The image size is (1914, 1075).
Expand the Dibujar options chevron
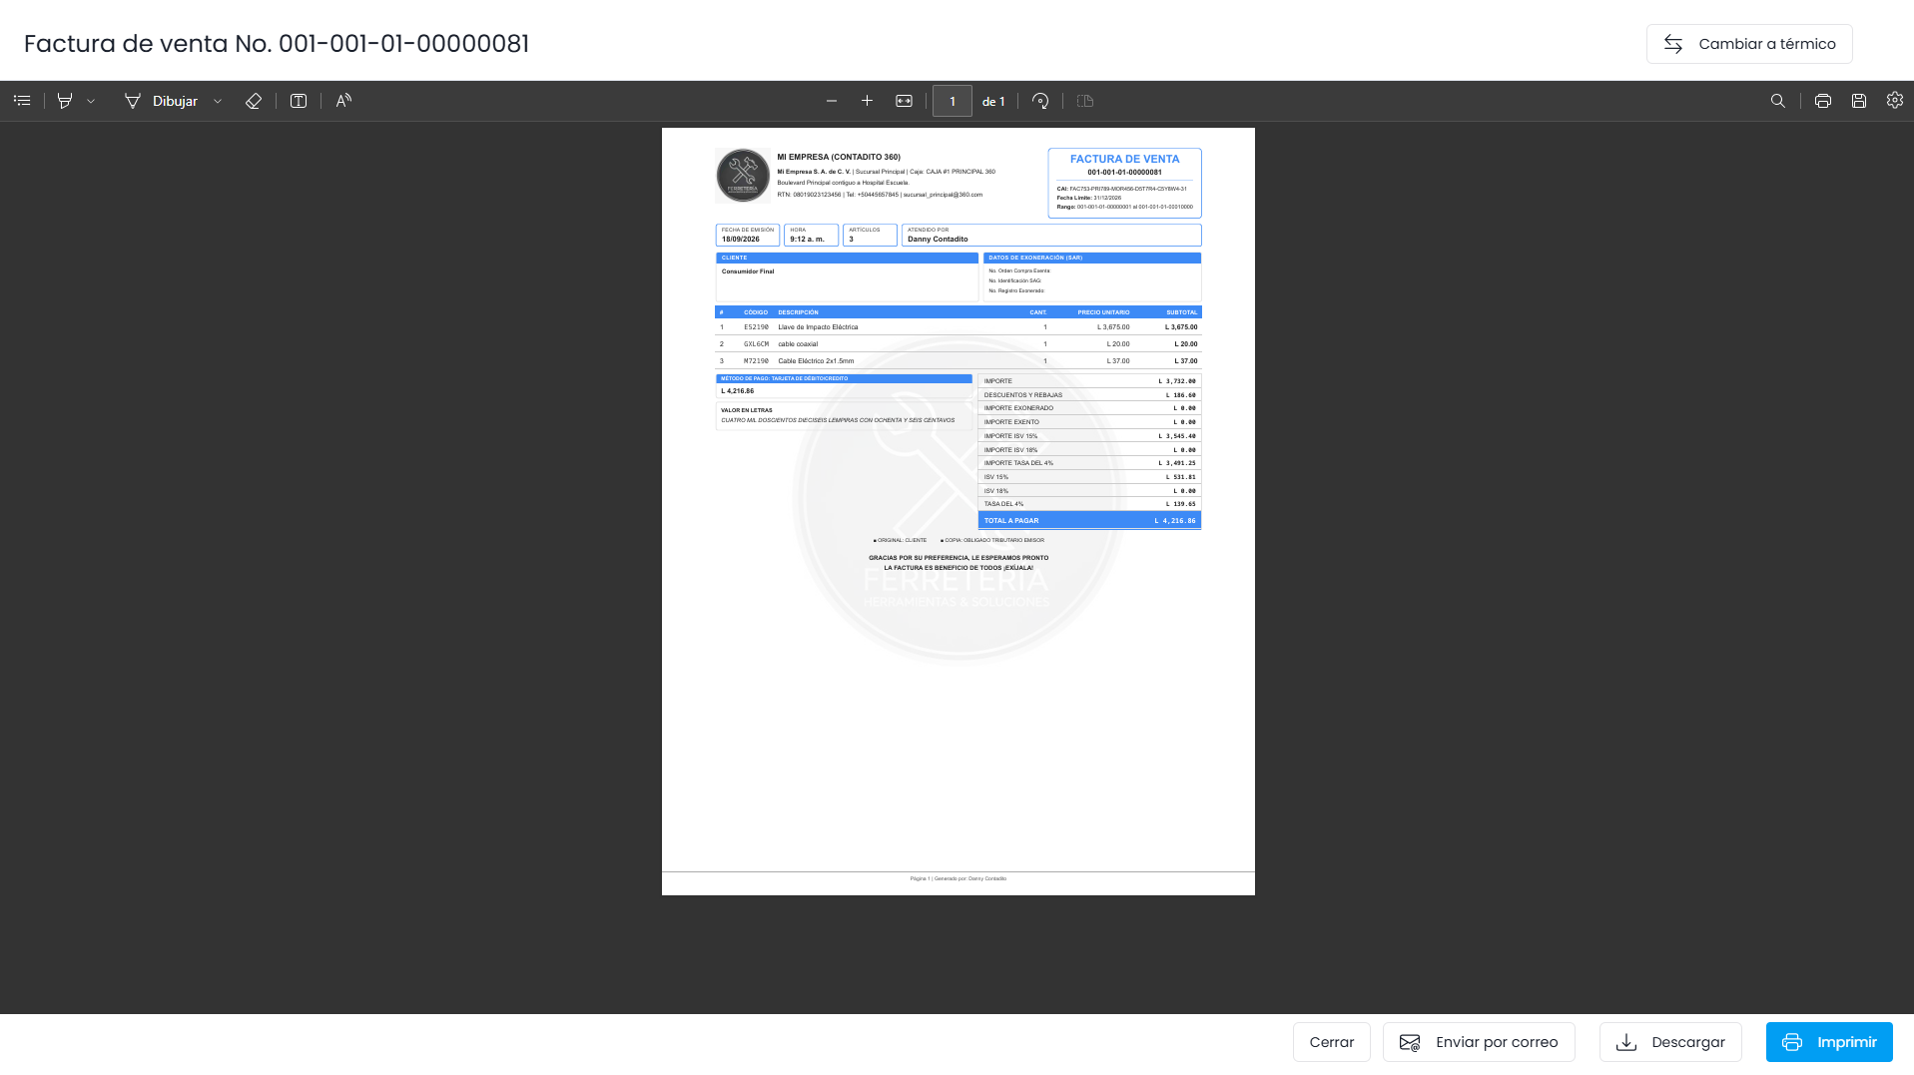tap(218, 101)
